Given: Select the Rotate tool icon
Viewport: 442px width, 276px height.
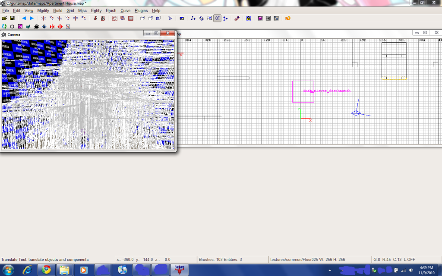Looking at the screenshot, I should 201,19.
